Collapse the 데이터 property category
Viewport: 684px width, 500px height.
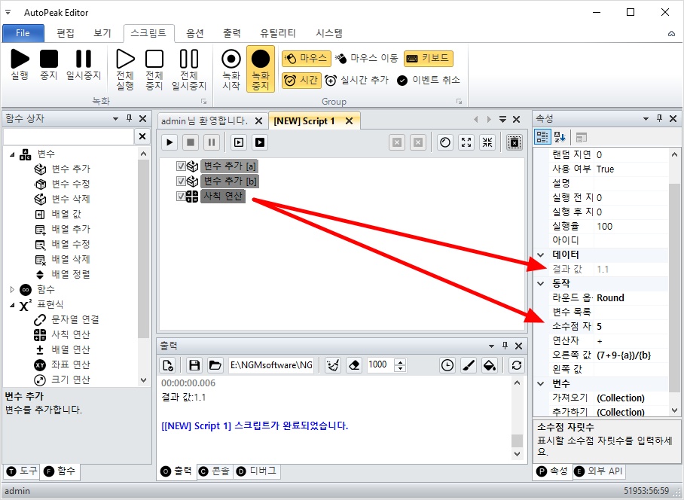(x=541, y=255)
